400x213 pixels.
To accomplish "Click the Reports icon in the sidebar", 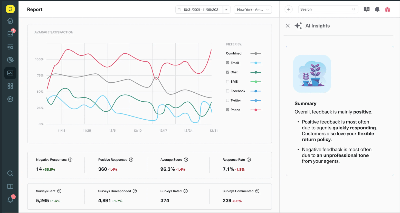I will (x=10, y=73).
